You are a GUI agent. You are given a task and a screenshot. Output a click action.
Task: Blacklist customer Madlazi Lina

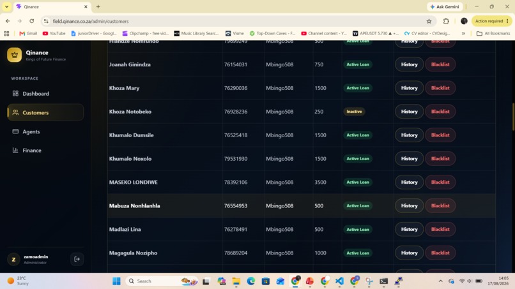440,229
